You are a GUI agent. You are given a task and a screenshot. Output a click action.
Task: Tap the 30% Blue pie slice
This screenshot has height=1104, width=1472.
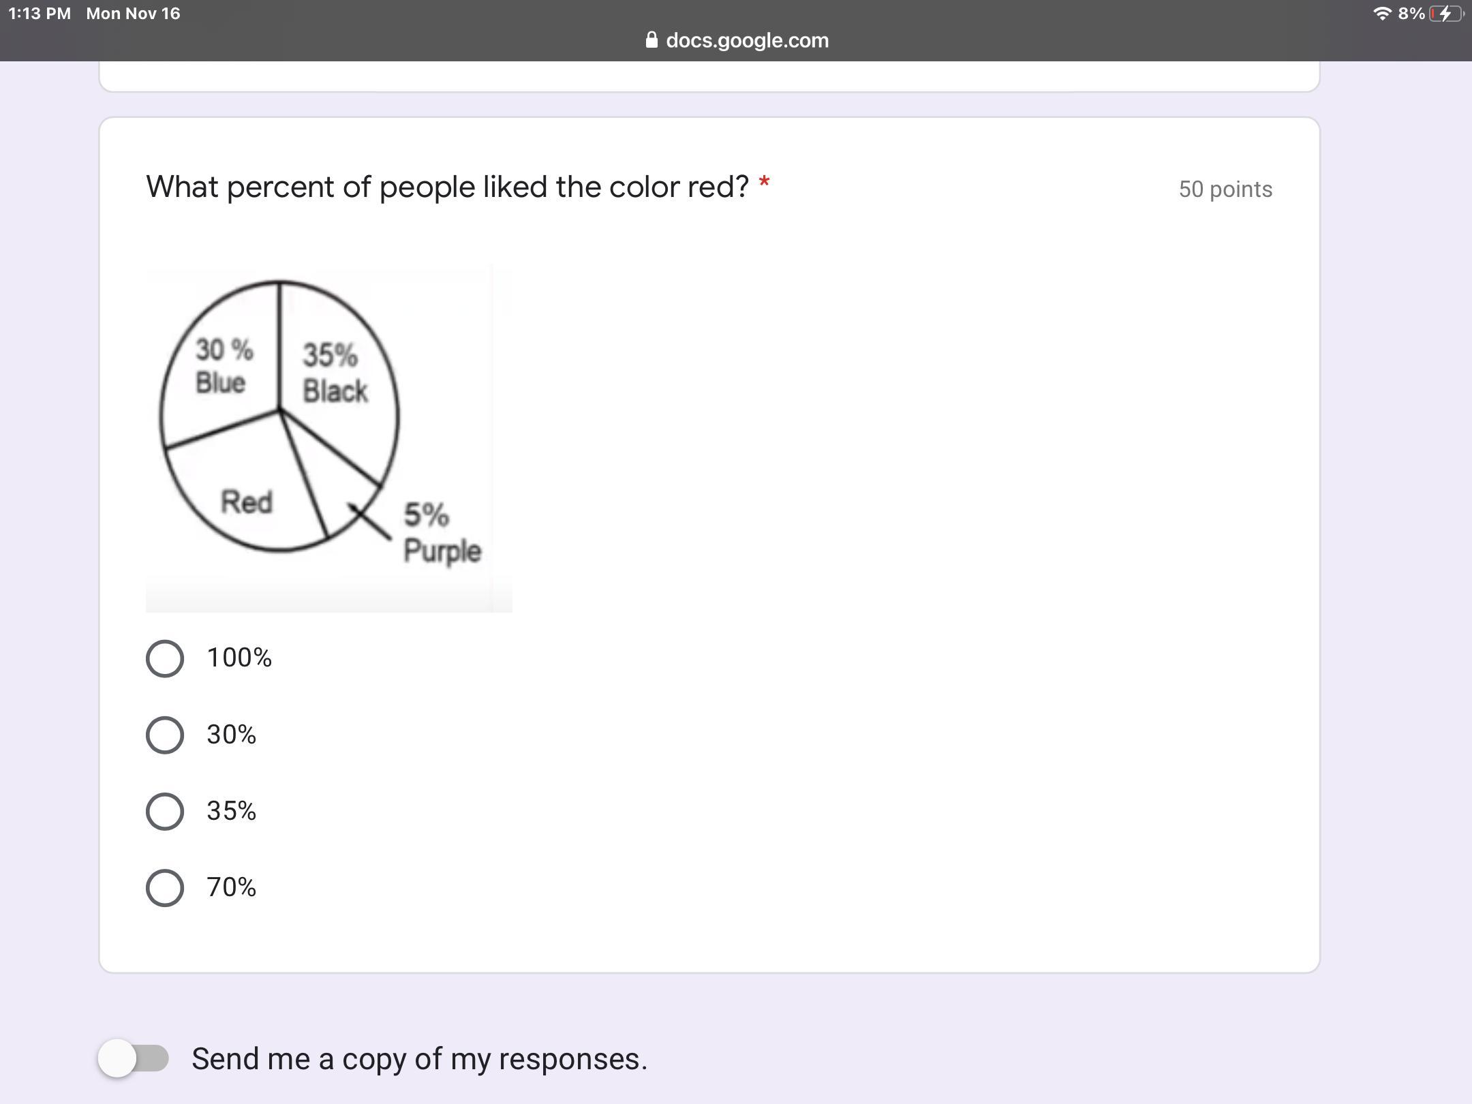[223, 366]
